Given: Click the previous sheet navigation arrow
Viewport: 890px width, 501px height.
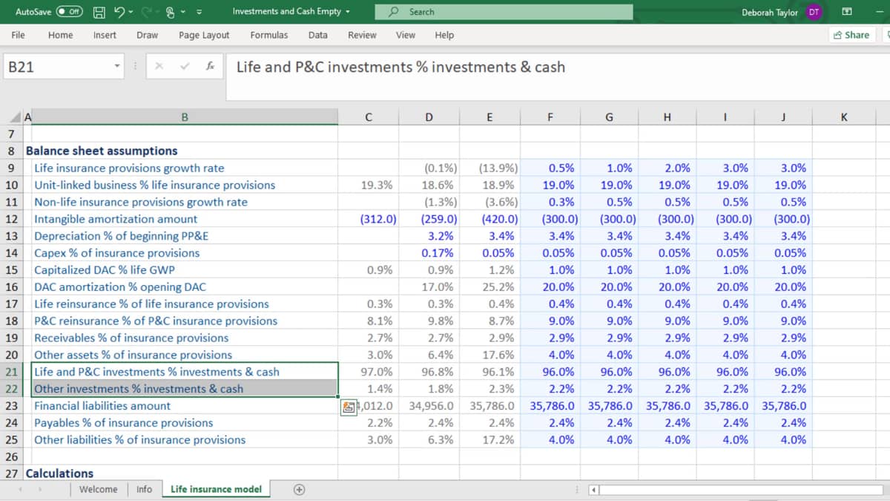Looking at the screenshot, I should coord(22,489).
